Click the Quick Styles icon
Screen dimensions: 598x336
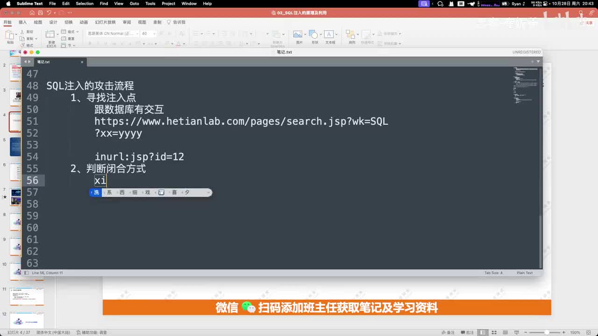[x=365, y=34]
